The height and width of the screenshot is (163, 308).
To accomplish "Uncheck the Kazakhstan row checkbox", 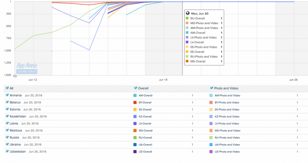I will (7, 116).
